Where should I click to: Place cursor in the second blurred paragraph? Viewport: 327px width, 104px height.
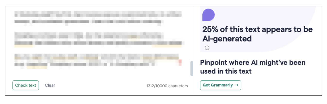click(x=98, y=39)
